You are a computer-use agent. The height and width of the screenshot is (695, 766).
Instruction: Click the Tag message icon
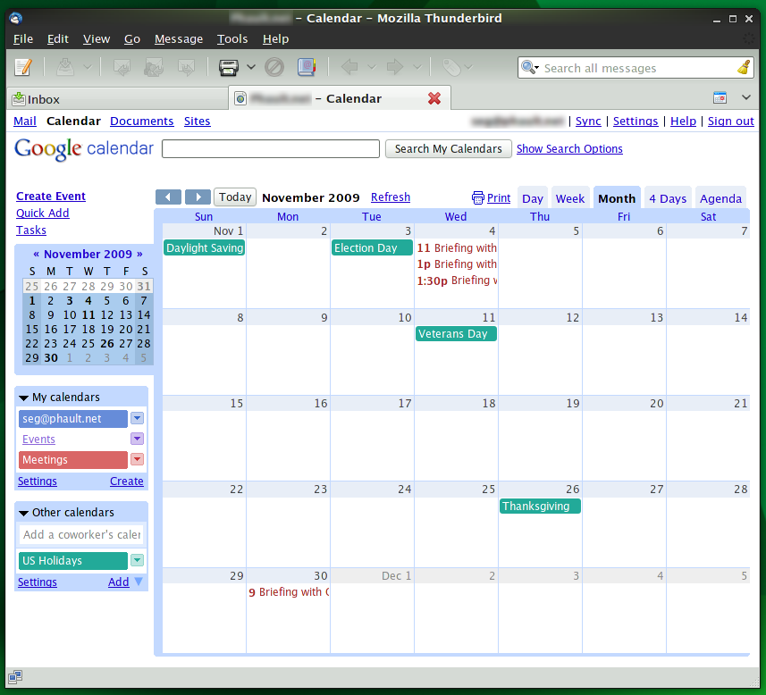450,67
